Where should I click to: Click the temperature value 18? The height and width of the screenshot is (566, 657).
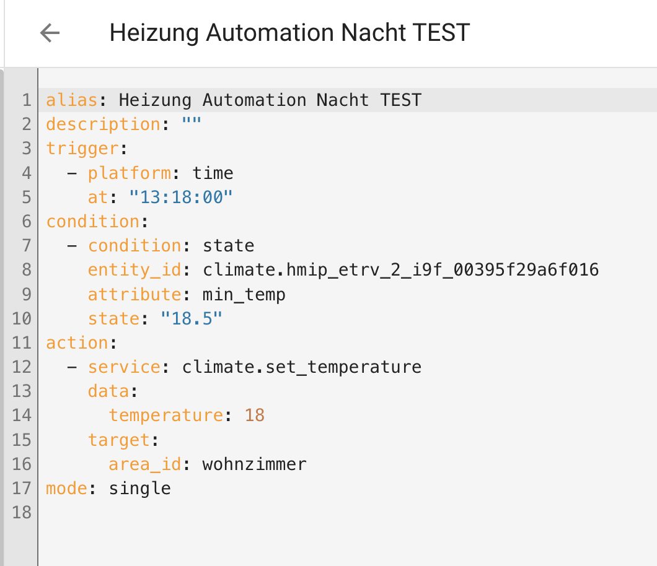pos(254,416)
